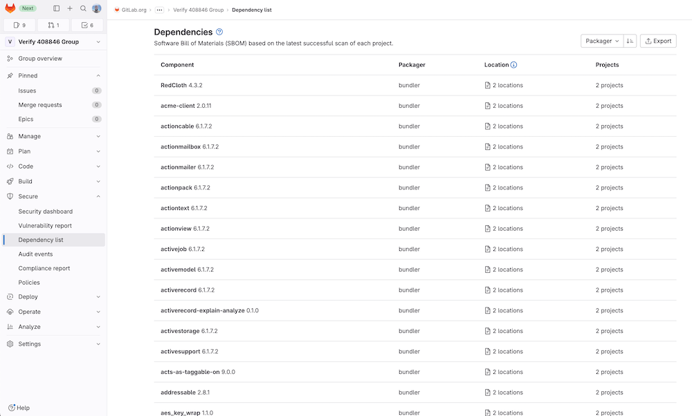Screen dimensions: 692x416
Task: Select the GitLab logo in the top bar
Action: pos(10,8)
